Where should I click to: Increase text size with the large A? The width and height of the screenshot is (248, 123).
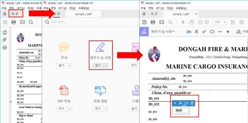click(181, 103)
